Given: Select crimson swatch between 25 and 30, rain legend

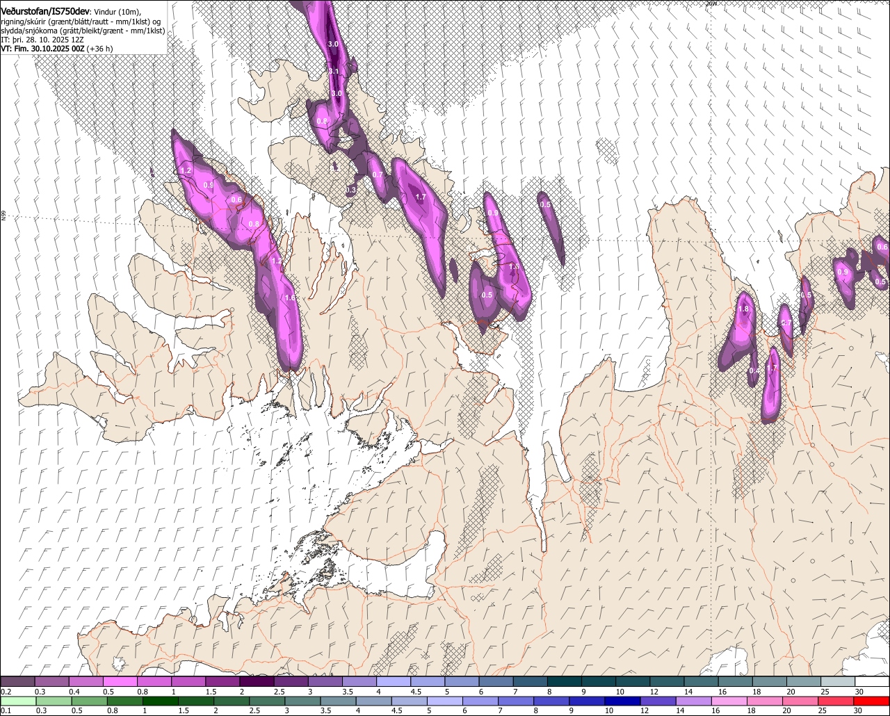Looking at the screenshot, I should tap(836, 701).
